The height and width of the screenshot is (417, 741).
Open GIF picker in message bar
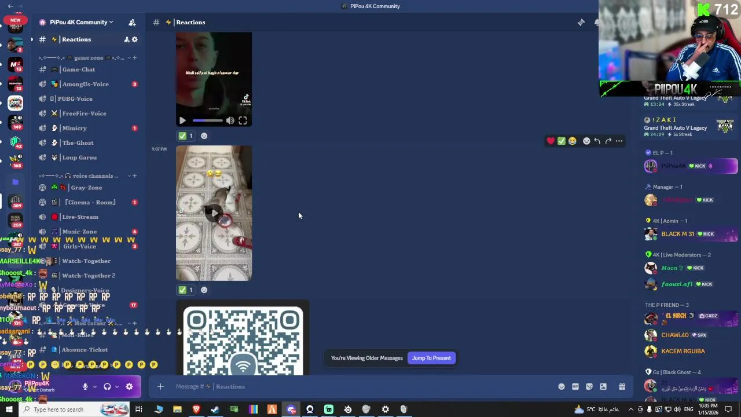(x=575, y=386)
